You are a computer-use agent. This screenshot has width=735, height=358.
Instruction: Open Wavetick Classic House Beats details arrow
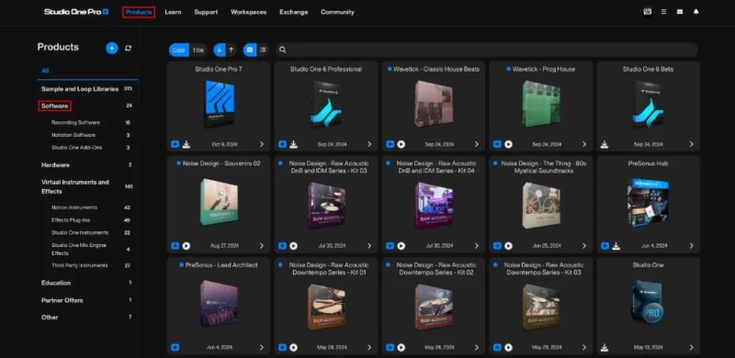[477, 144]
